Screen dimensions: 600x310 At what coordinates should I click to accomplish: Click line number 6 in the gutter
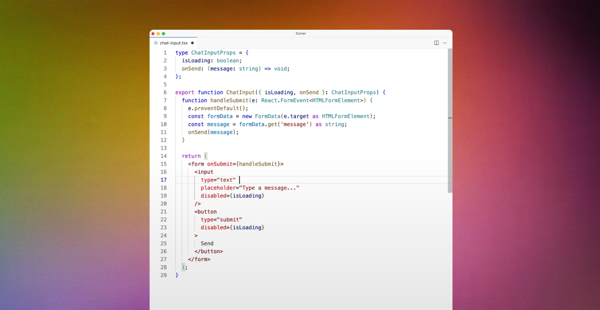165,92
